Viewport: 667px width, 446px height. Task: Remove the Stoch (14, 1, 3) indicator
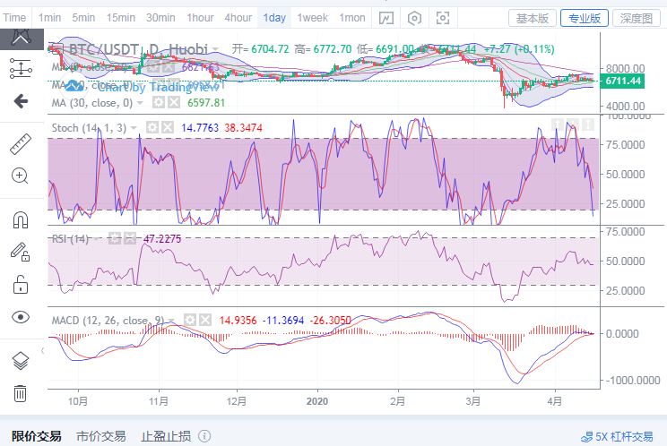click(168, 127)
